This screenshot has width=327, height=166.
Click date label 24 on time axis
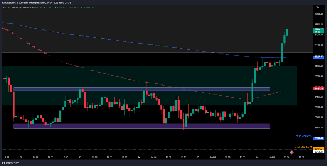click(139, 157)
